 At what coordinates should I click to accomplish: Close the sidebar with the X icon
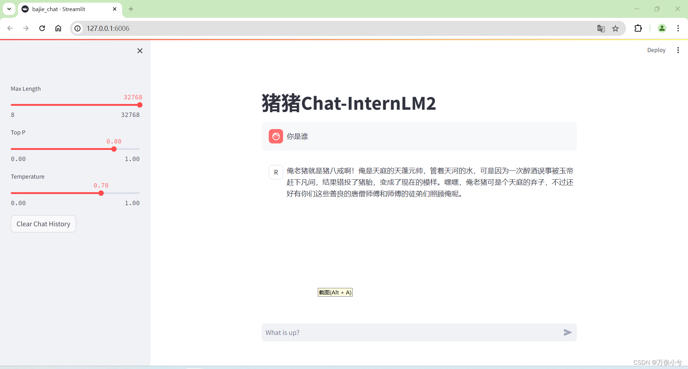pos(140,51)
